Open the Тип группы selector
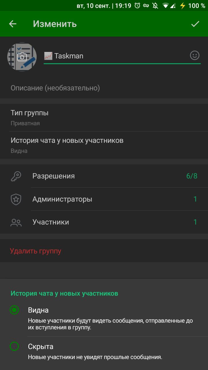The width and height of the screenshot is (208, 370). pyautogui.click(x=104, y=118)
